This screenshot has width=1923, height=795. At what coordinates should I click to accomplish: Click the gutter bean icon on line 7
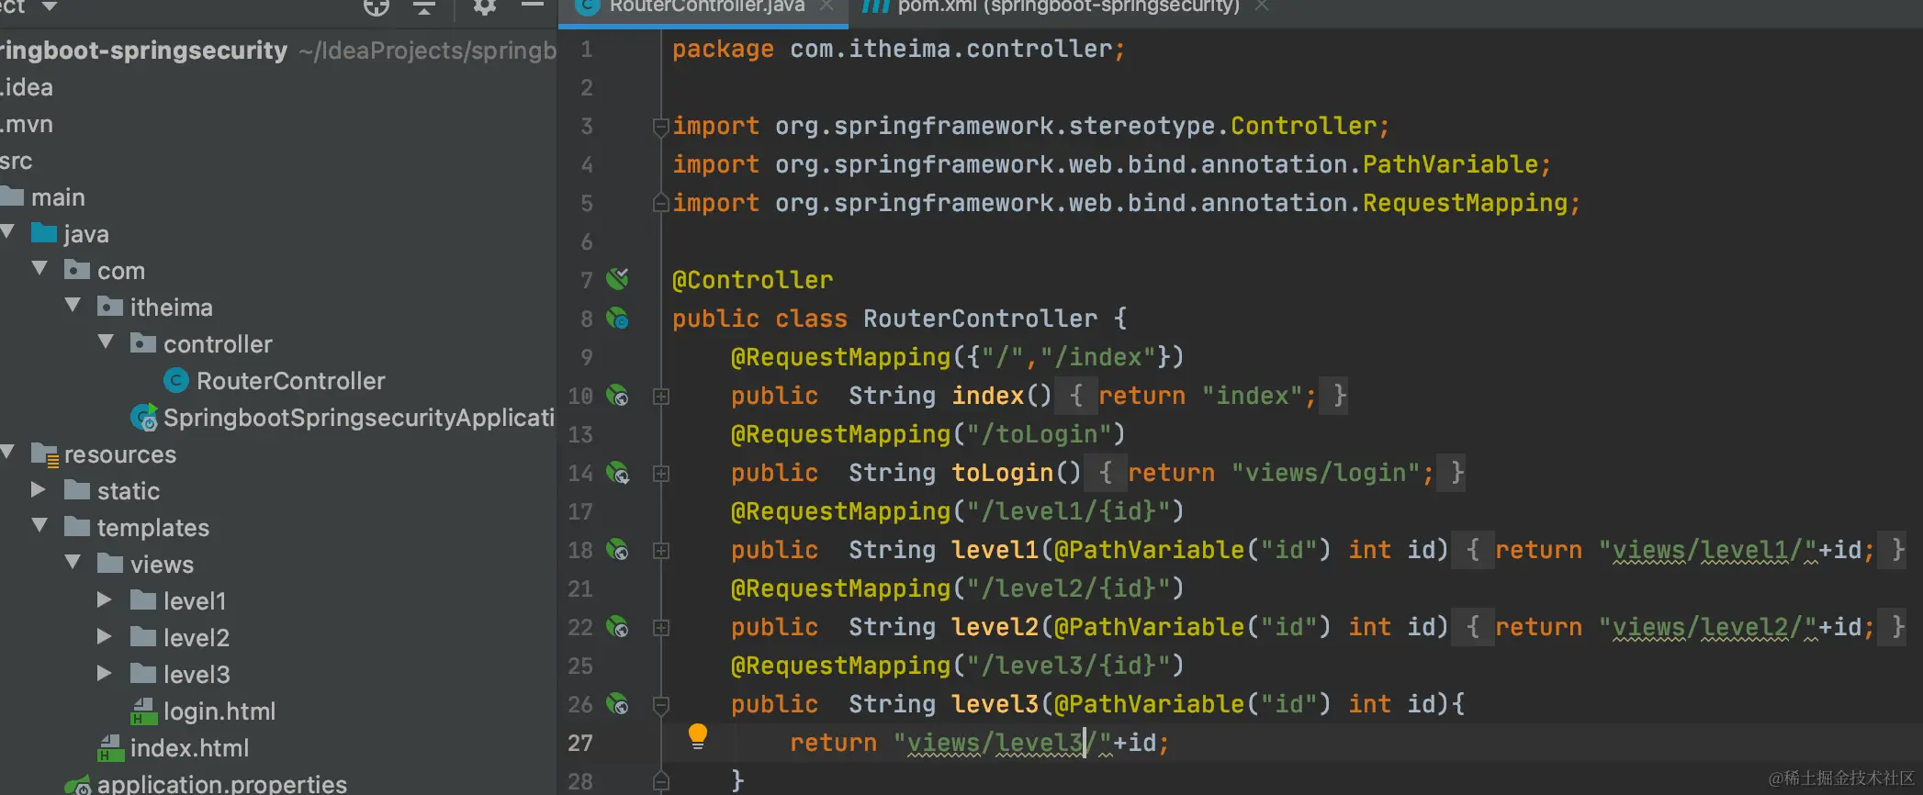[x=618, y=279]
